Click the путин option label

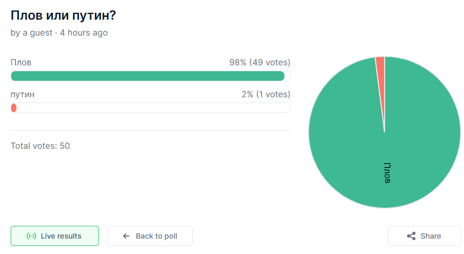tap(22, 94)
